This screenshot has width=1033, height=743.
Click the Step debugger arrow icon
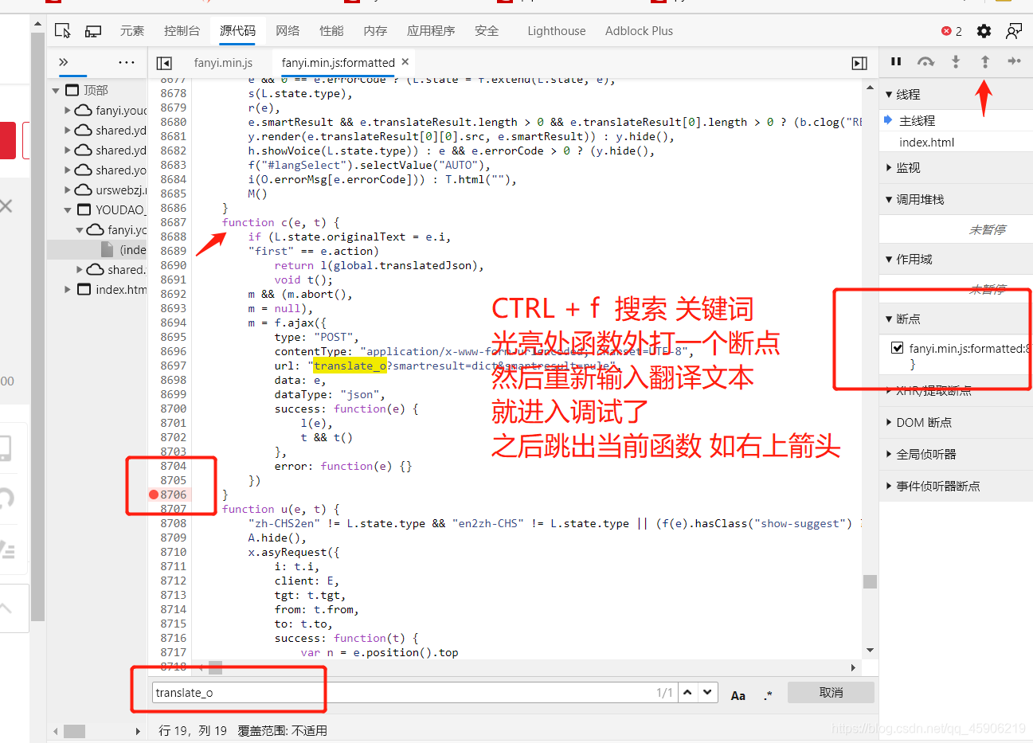pos(1014,61)
